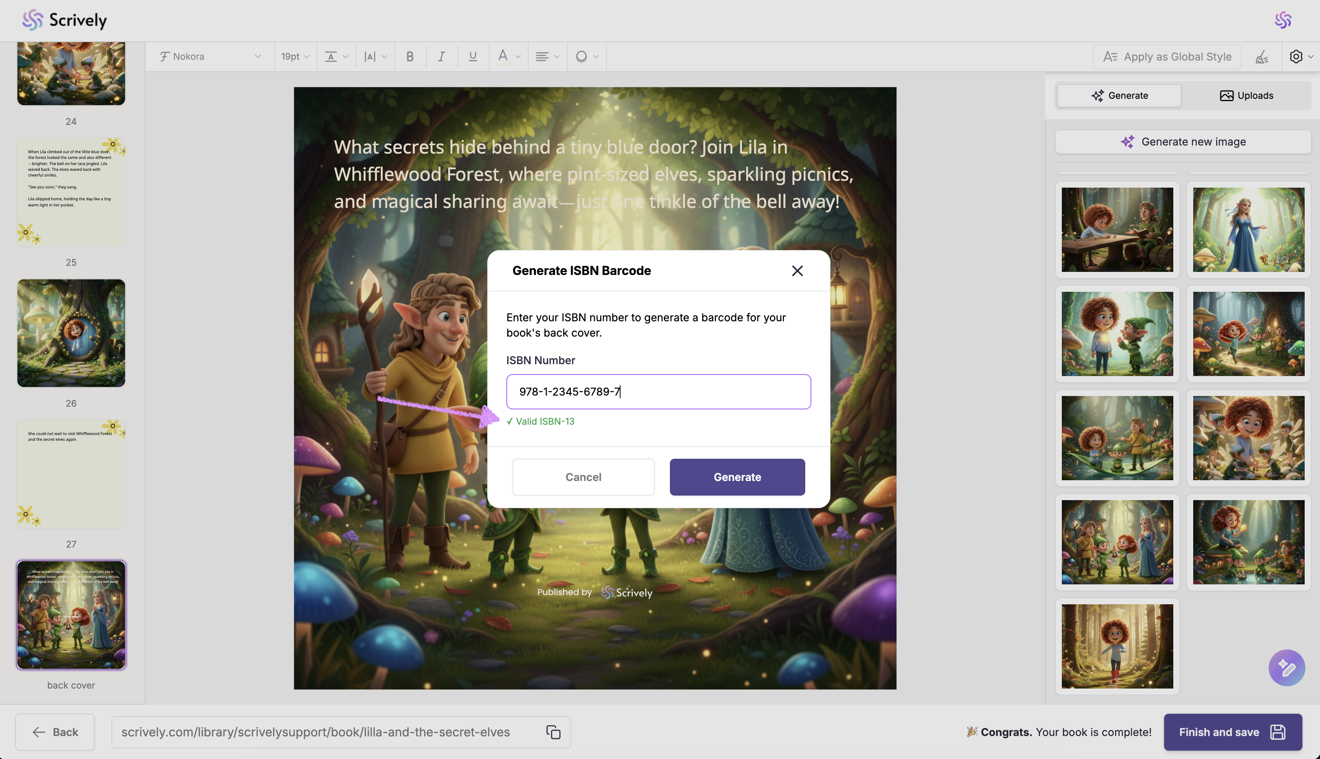The width and height of the screenshot is (1320, 759).
Task: Select page 26 thumbnail in sidebar
Action: click(x=71, y=333)
